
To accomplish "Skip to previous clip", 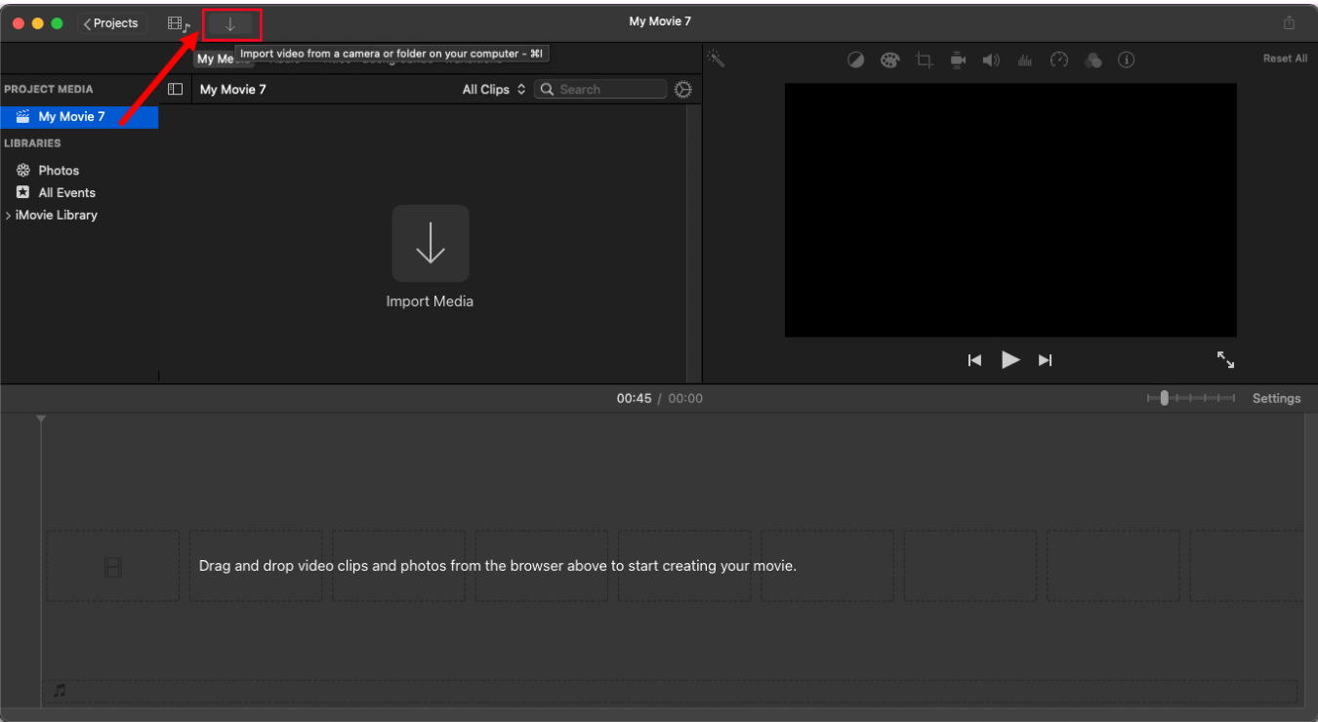I will point(974,360).
